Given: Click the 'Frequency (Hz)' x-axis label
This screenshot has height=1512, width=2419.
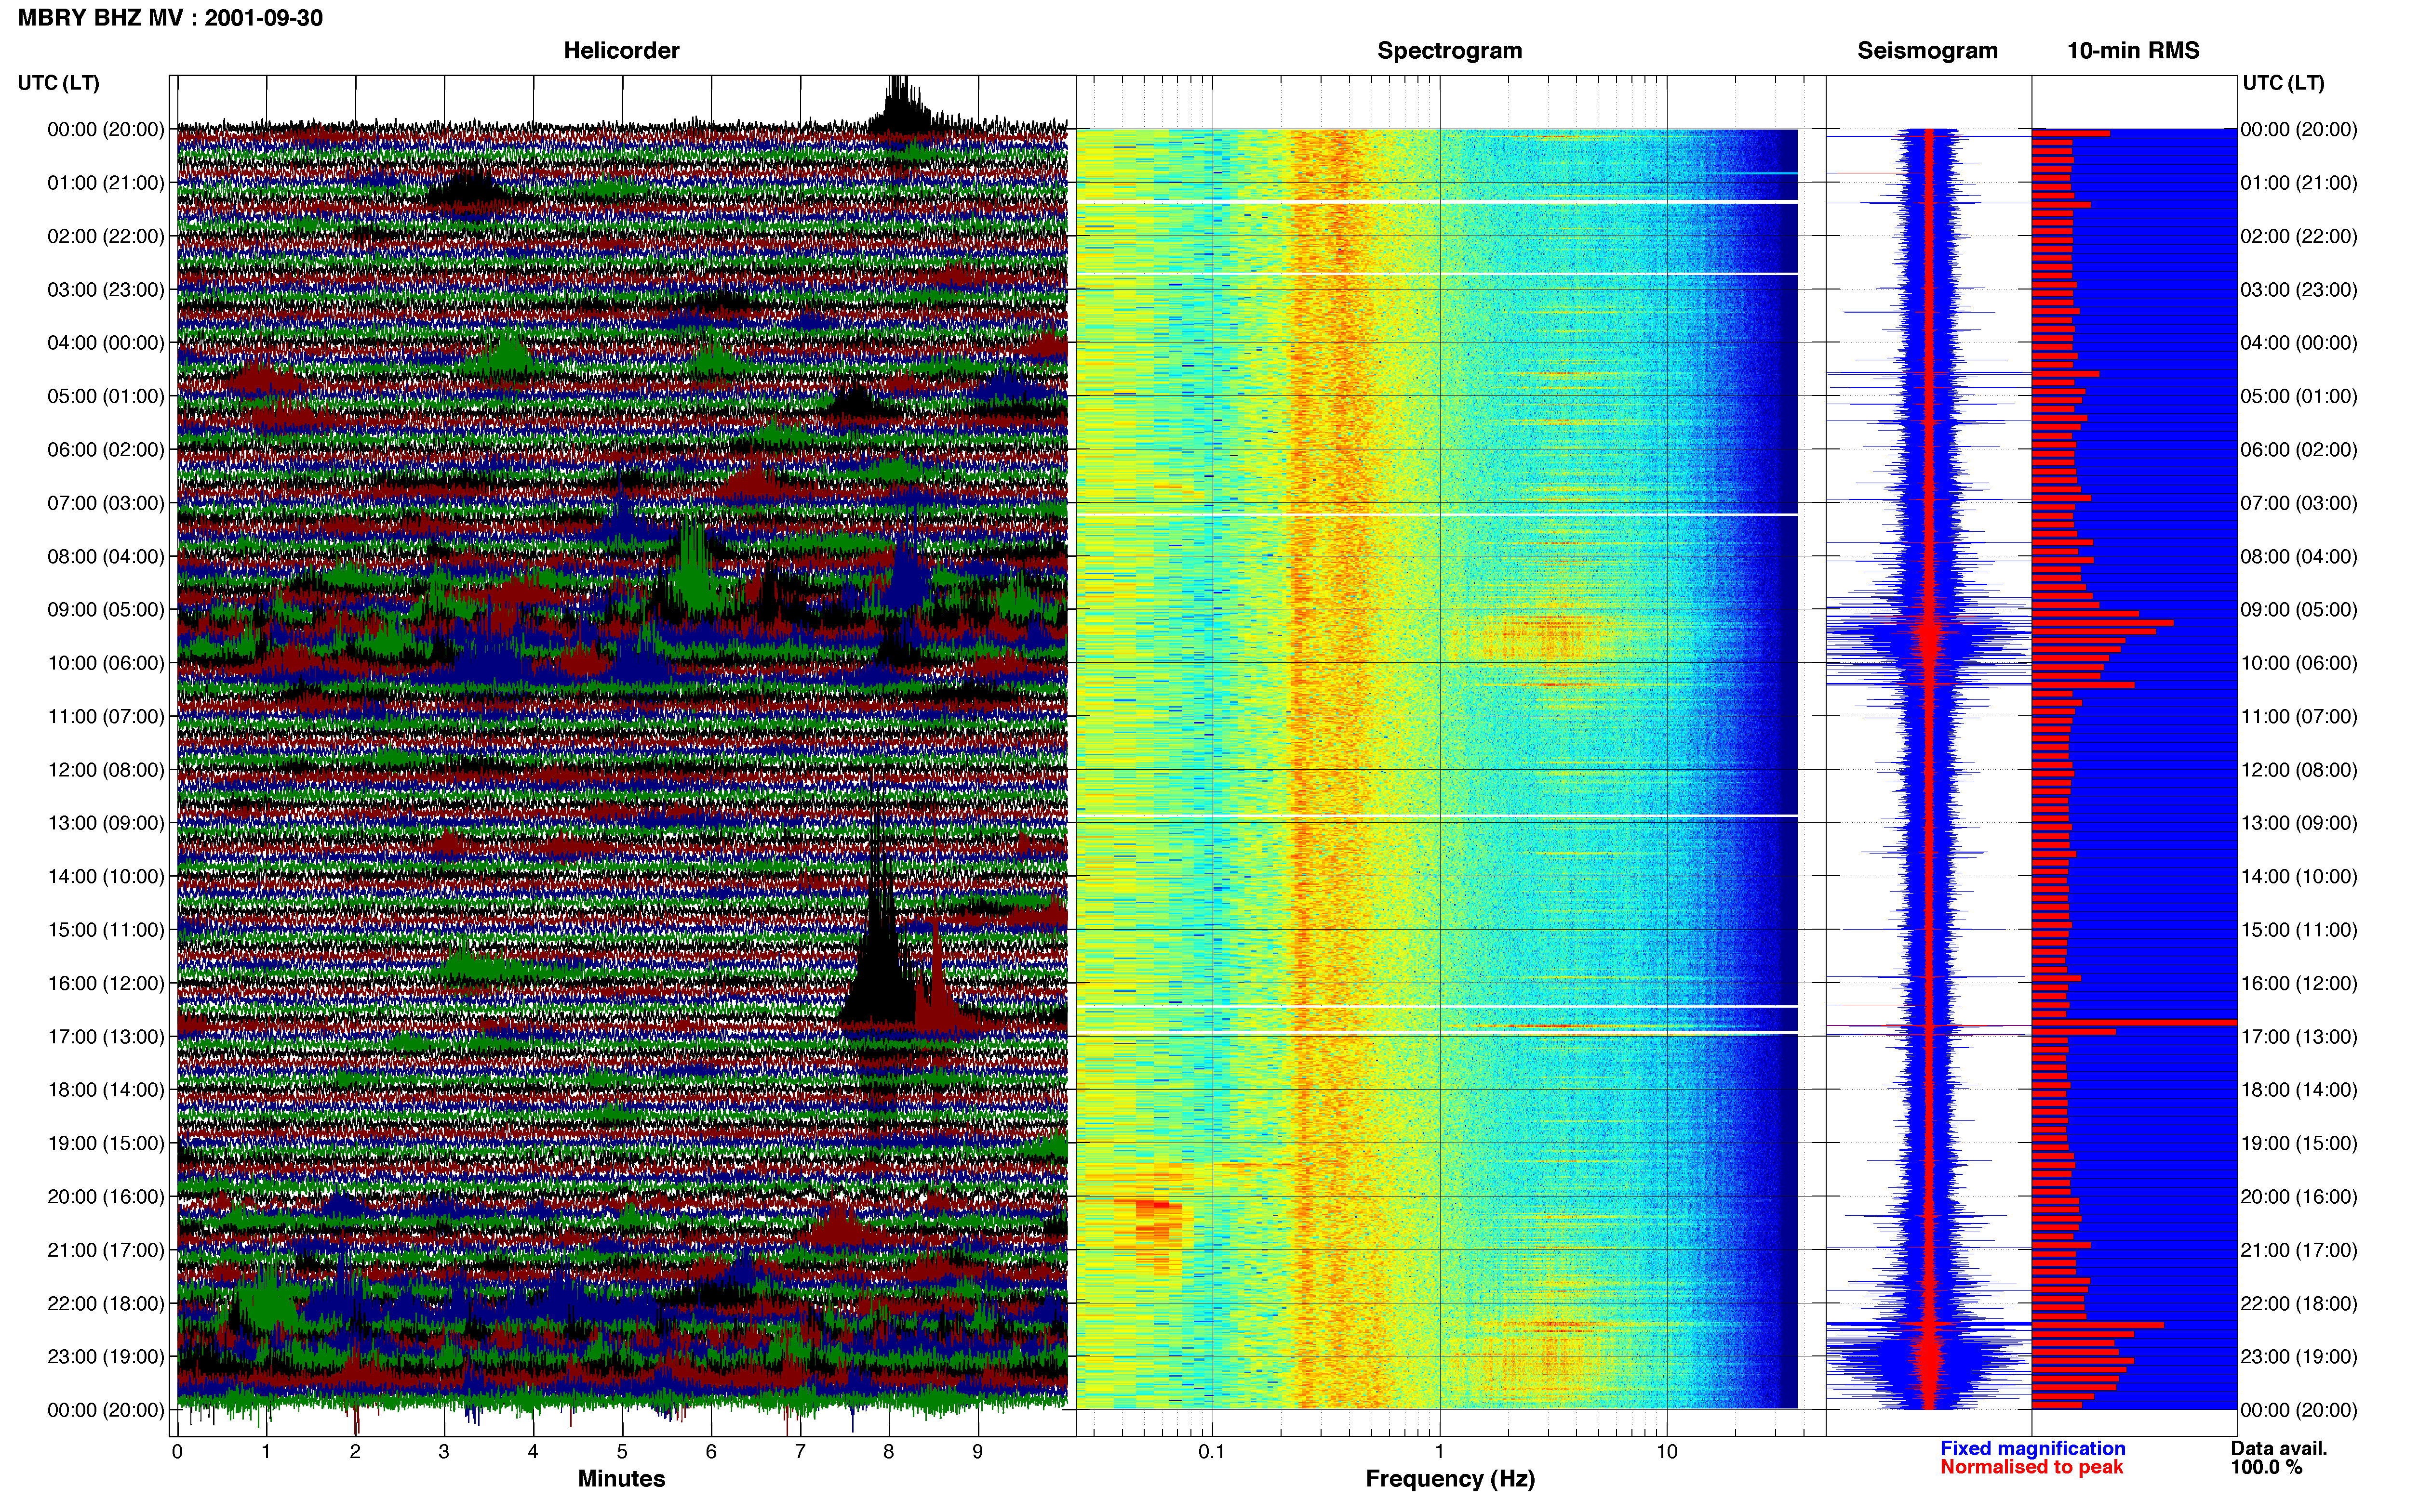Looking at the screenshot, I should point(1450,1479).
